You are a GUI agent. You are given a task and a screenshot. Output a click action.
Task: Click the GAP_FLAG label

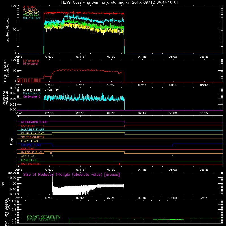click(x=28, y=126)
